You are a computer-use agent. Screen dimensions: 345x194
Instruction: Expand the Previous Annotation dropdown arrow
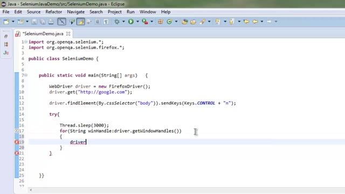click(239, 22)
